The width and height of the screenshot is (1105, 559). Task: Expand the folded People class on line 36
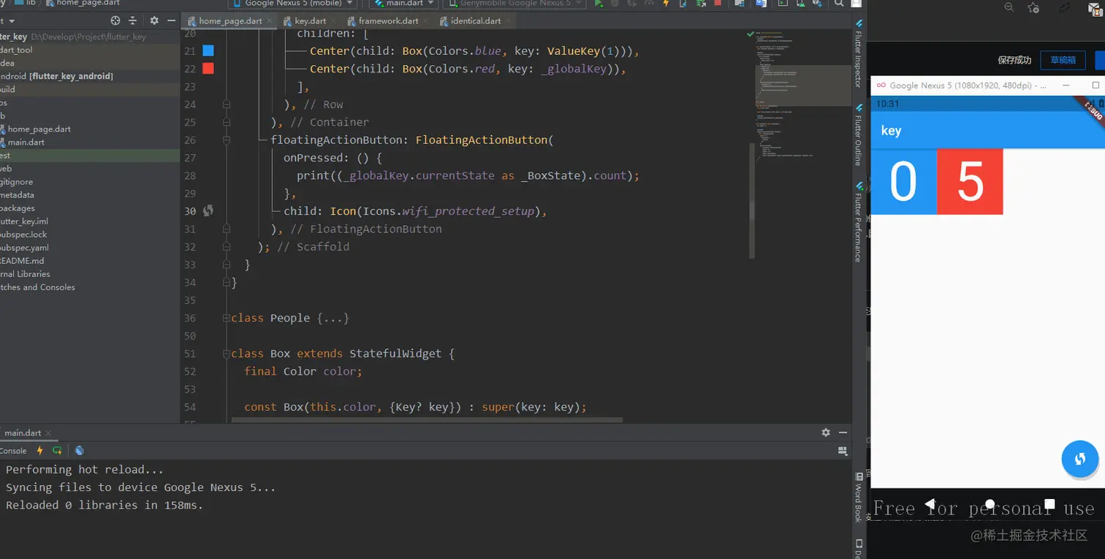(x=333, y=319)
